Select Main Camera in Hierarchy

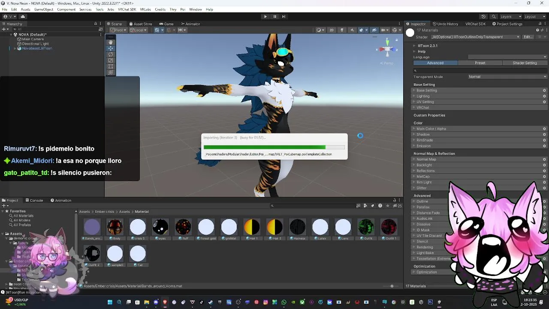33,39
